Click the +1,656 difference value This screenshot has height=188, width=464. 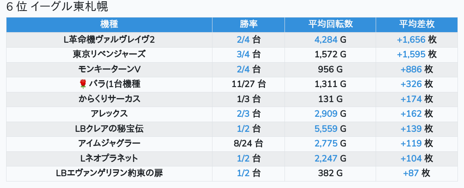(411, 39)
